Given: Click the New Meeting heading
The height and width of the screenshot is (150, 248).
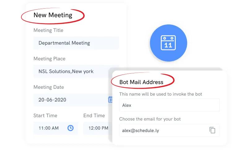Looking at the screenshot, I should pos(53,15).
